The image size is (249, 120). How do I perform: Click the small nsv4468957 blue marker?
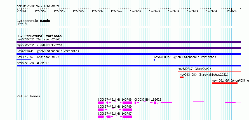point(154,60)
